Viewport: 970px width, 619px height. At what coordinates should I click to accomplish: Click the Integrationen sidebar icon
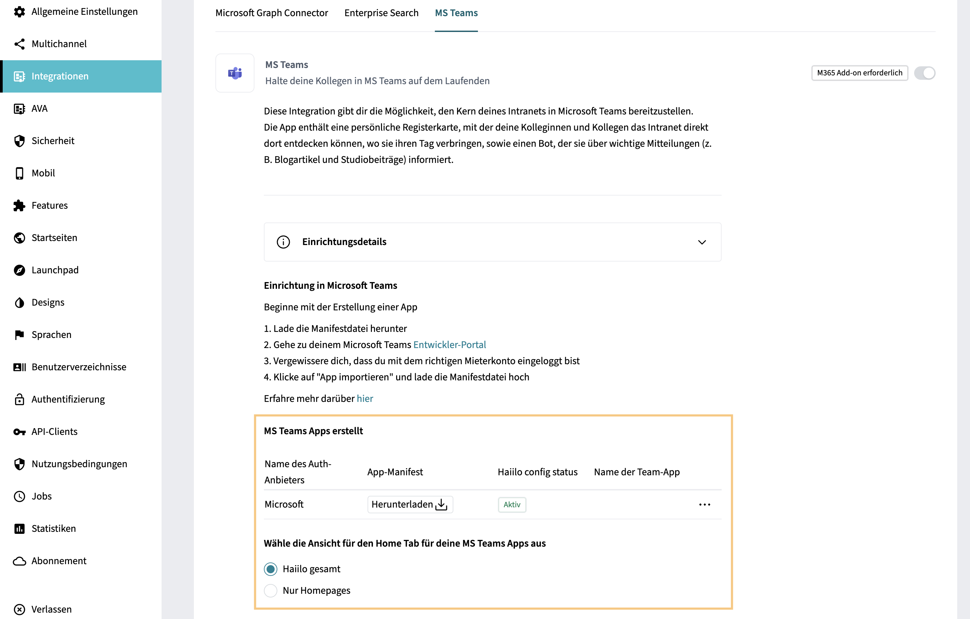(x=19, y=76)
